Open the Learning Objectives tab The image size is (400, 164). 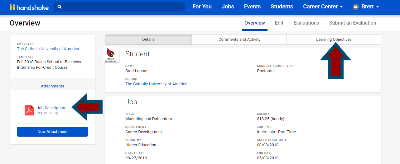pos(334,40)
